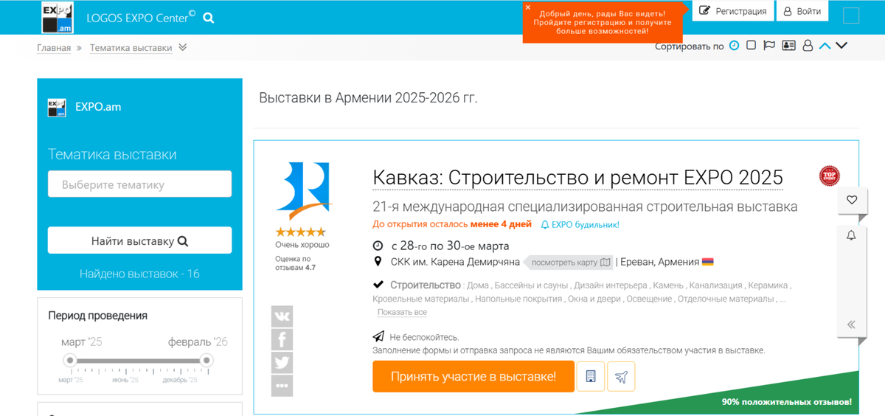Image resolution: width=885 pixels, height=416 pixels.
Task: Click the Войти login button
Action: (802, 11)
